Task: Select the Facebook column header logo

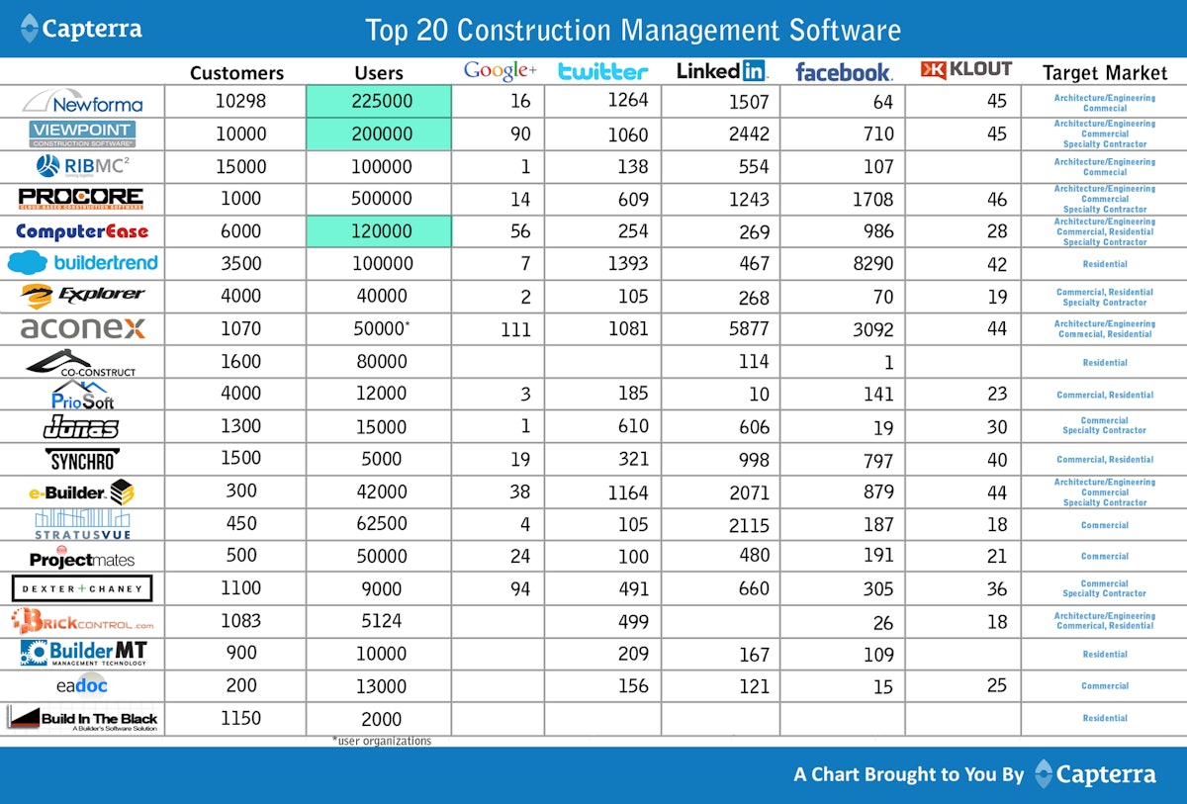Action: 842,71
